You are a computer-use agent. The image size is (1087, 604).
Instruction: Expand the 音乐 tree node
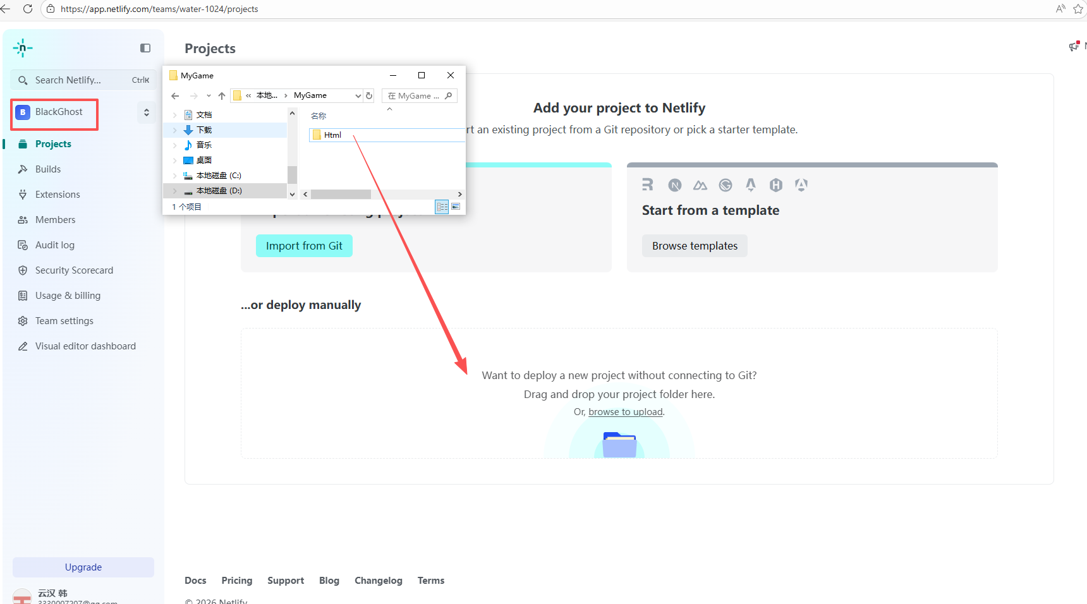(x=175, y=145)
